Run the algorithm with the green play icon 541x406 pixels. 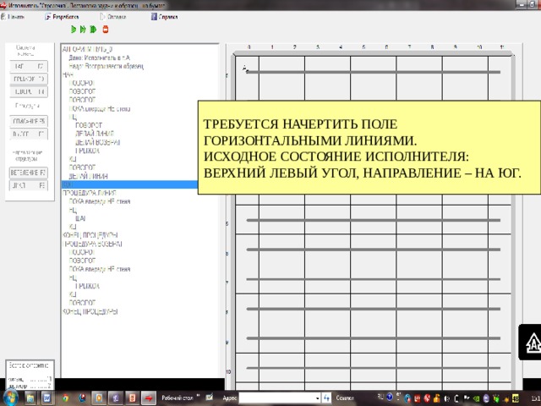(x=74, y=30)
